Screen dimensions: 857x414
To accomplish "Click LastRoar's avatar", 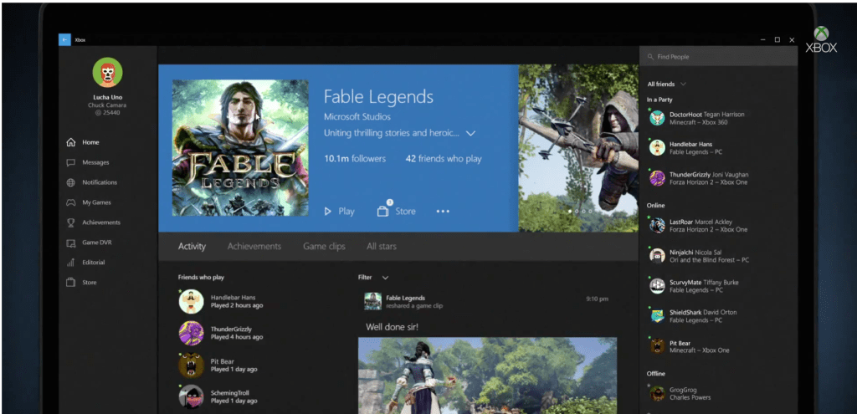I will coord(657,226).
